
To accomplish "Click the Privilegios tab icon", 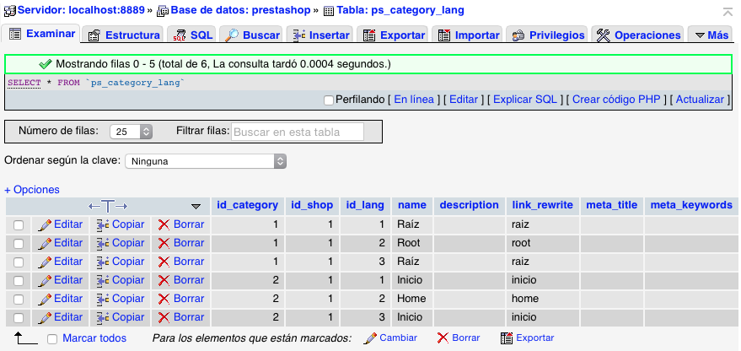I will [518, 35].
